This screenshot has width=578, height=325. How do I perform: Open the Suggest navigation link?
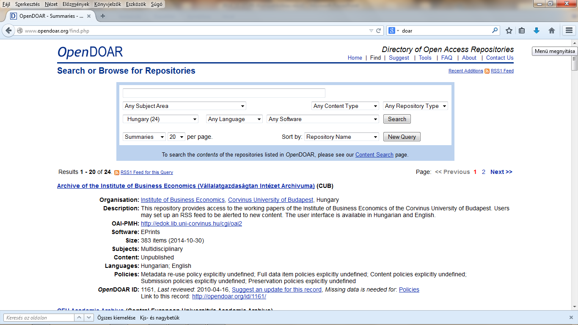point(399,58)
